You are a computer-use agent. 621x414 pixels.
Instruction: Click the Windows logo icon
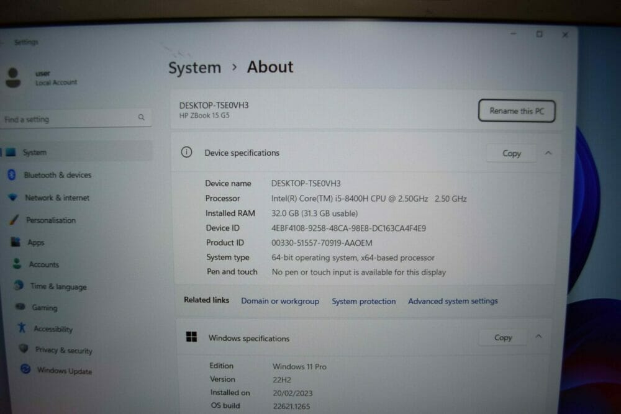[x=192, y=337]
